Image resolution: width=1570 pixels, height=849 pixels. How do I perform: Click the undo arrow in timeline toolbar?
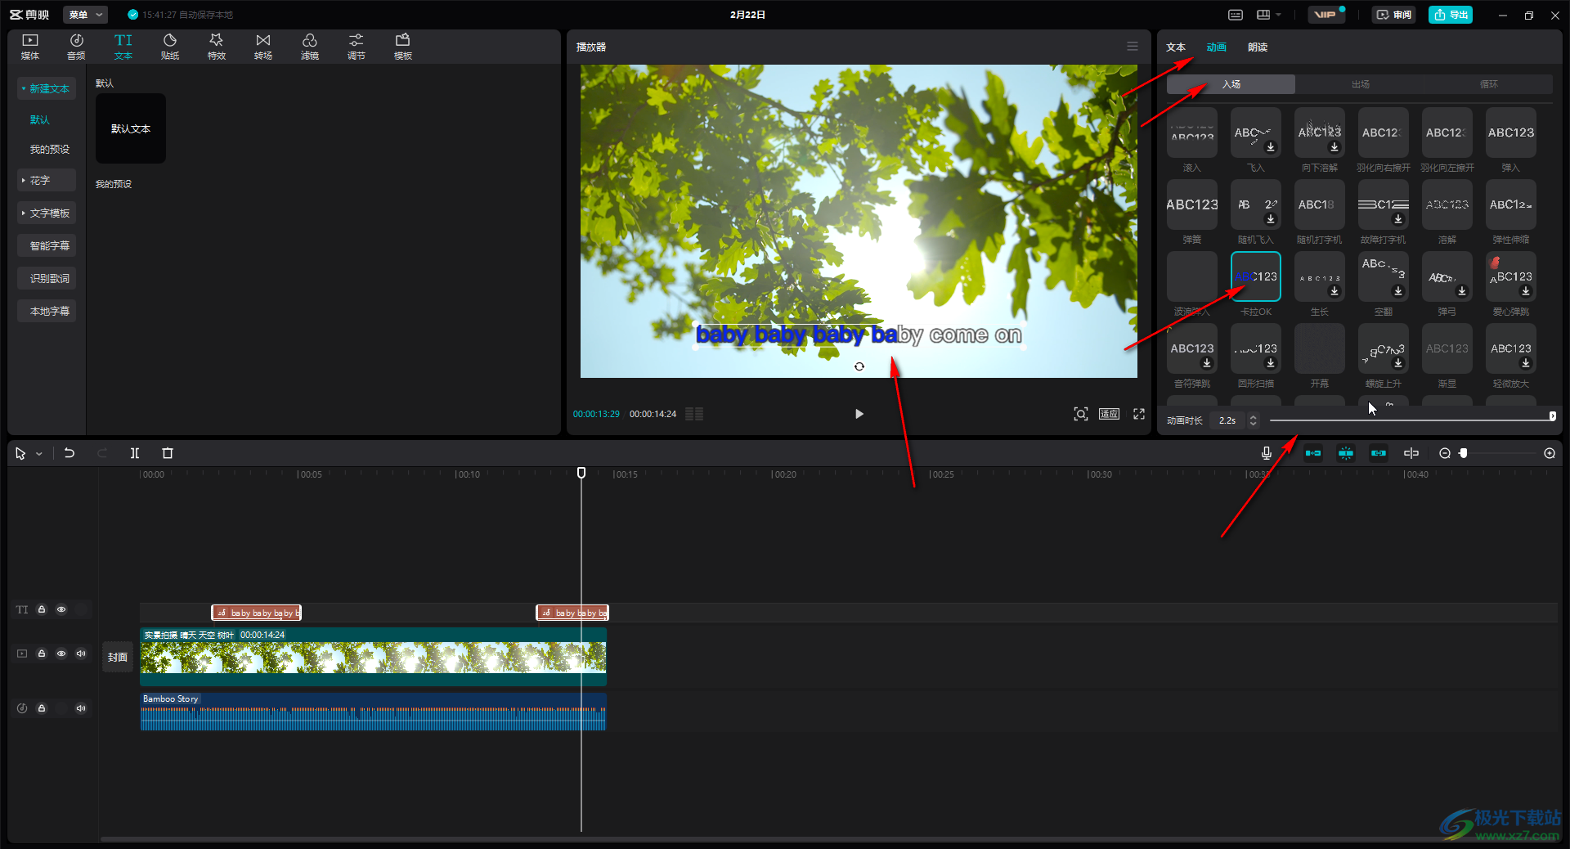[70, 453]
